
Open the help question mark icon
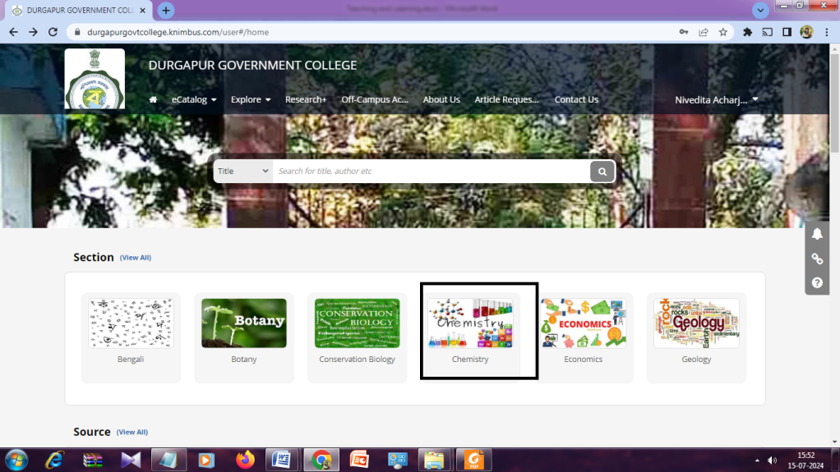point(817,282)
